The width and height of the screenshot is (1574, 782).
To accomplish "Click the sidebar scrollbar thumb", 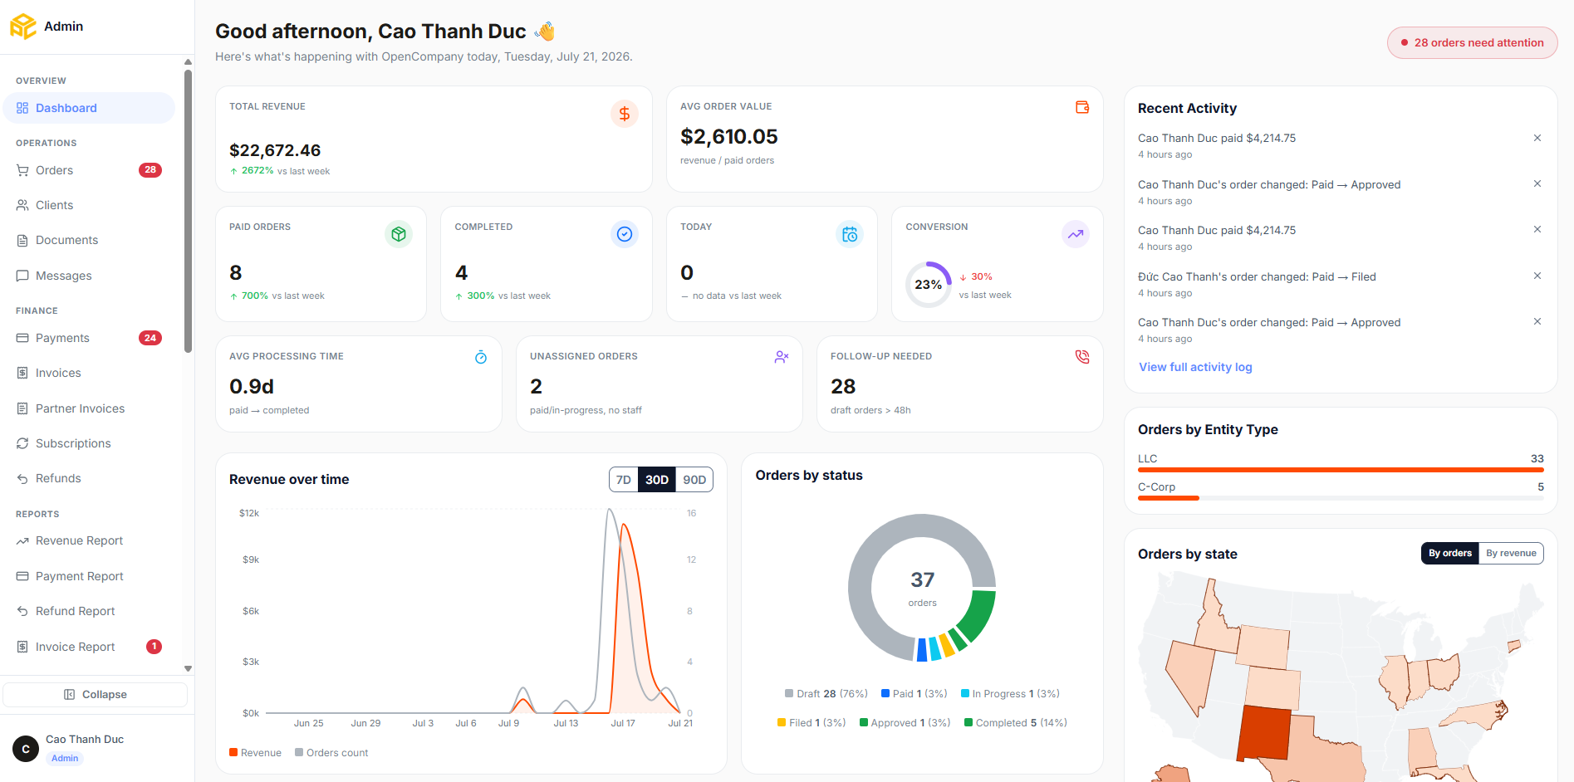I will 188,212.
